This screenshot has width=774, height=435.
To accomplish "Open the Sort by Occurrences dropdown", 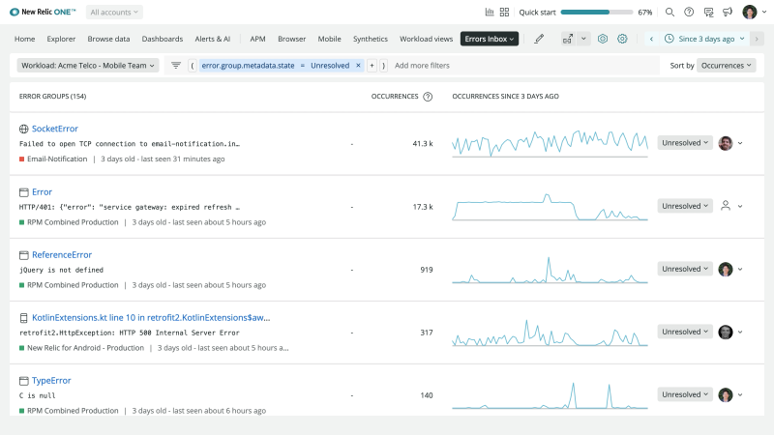I will 727,65.
